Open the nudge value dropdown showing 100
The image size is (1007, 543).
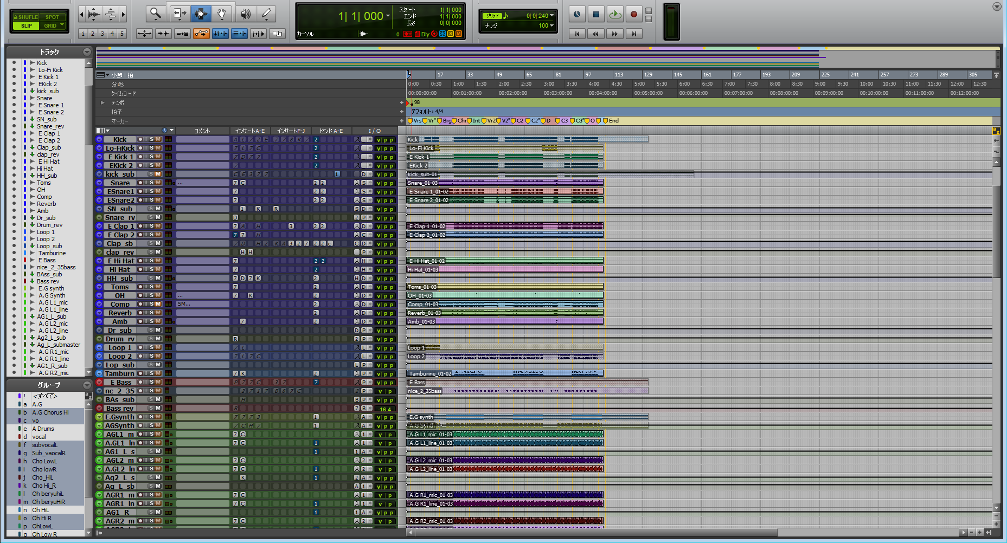click(552, 25)
